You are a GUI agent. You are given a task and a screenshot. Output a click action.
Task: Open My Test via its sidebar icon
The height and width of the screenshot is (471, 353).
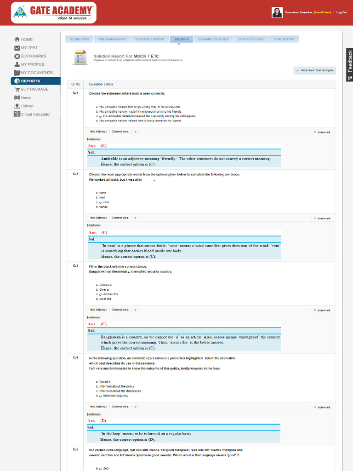[x=17, y=48]
